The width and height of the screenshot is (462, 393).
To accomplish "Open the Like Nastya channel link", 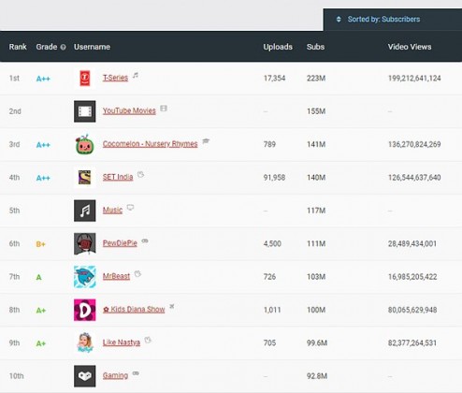I will pos(122,342).
